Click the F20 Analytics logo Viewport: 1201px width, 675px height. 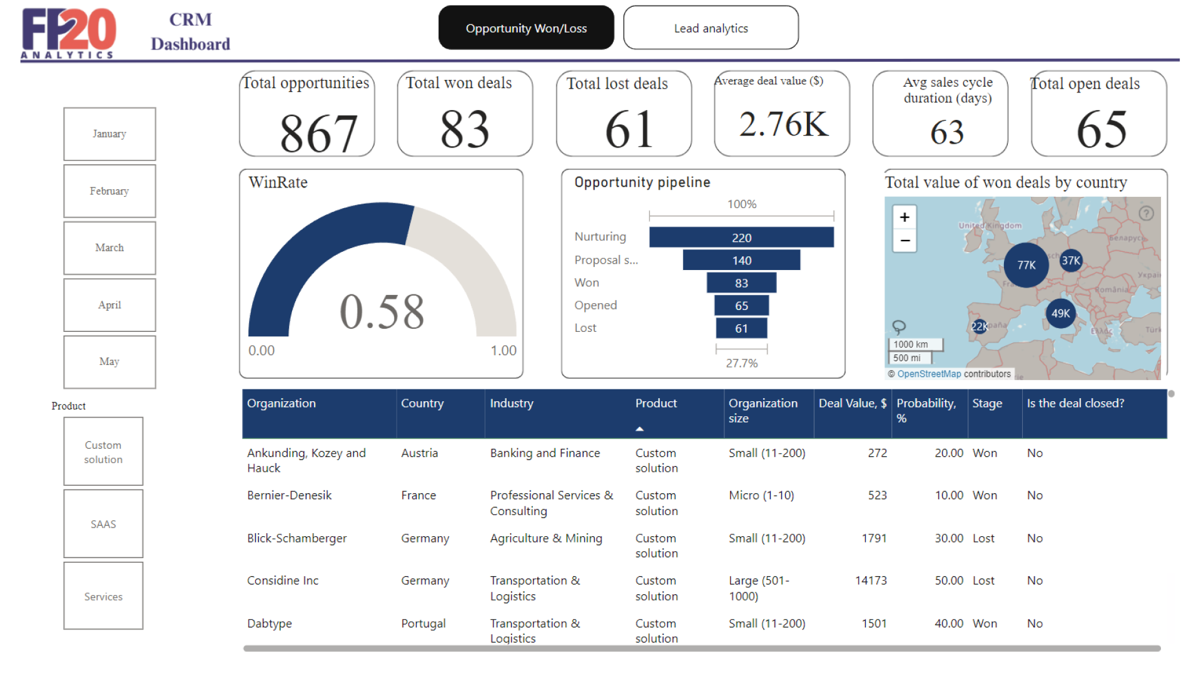[69, 33]
